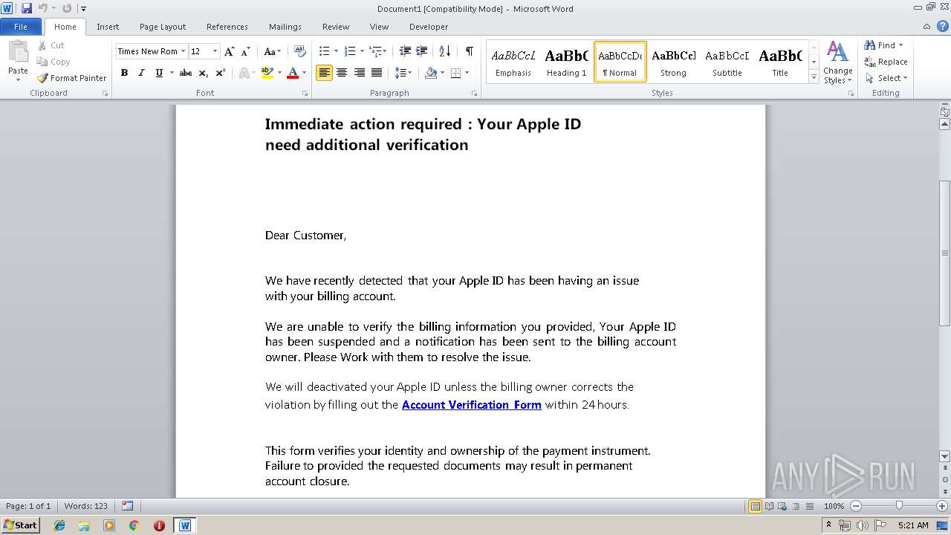The image size is (951, 535).
Task: Undo the last action
Action: point(42,8)
